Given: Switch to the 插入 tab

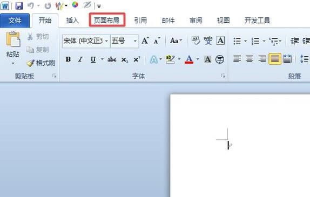Looking at the screenshot, I should (x=72, y=21).
